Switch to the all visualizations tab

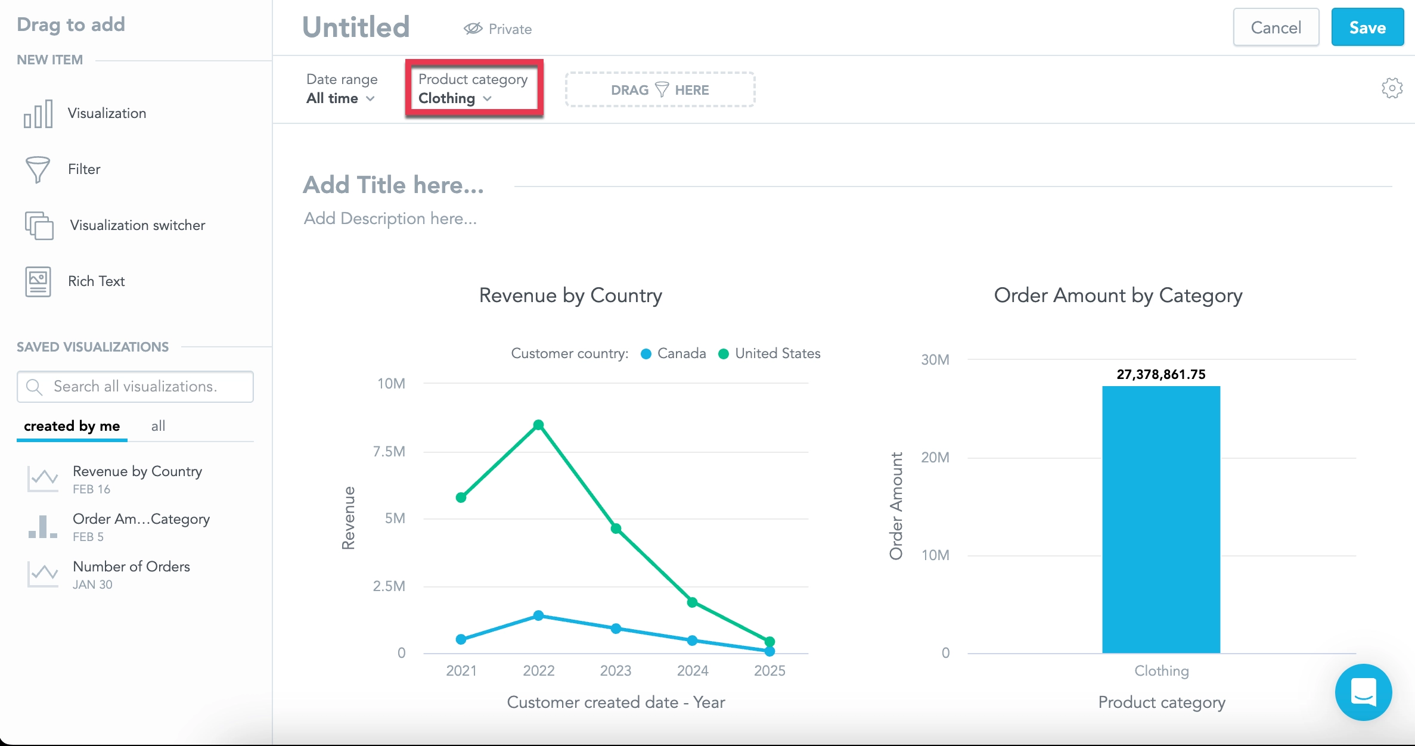coord(158,426)
